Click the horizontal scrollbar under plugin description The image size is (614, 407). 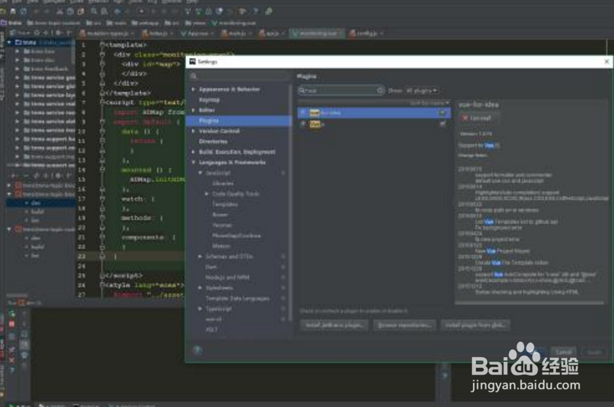[529, 303]
